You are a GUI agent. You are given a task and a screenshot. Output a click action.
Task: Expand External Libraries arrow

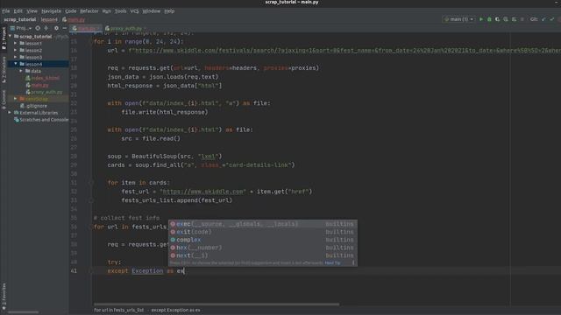click(10, 113)
